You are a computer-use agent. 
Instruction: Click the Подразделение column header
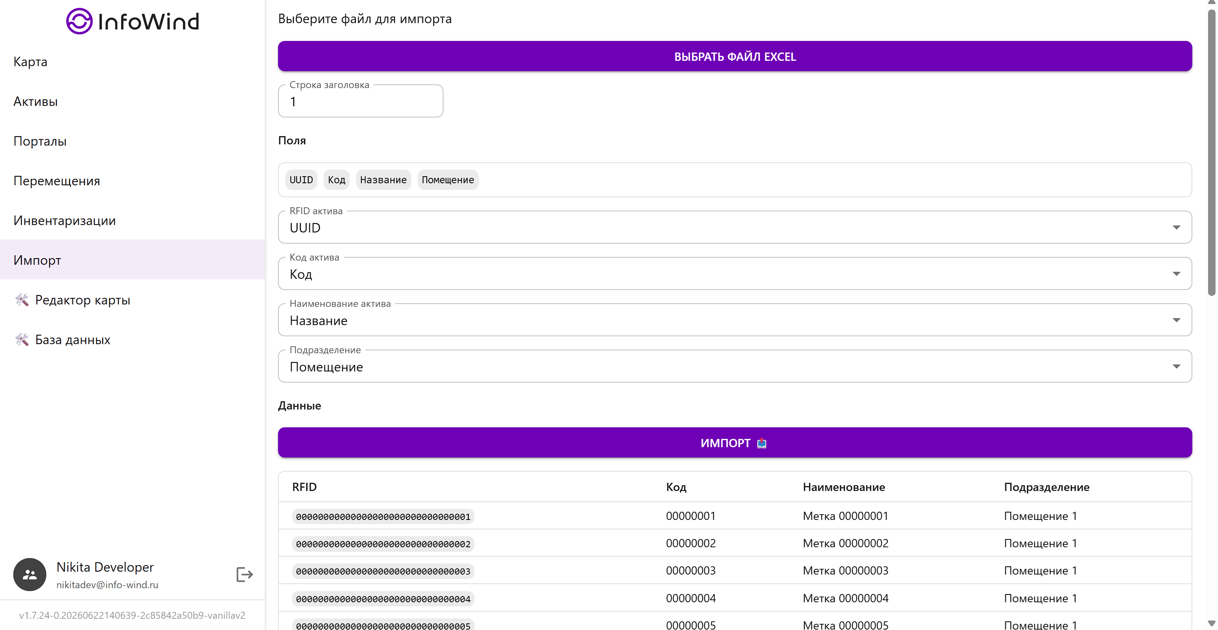tap(1047, 487)
